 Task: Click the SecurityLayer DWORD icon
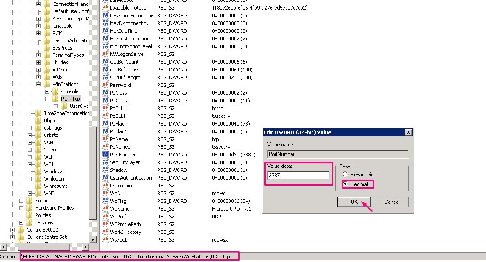click(x=105, y=162)
